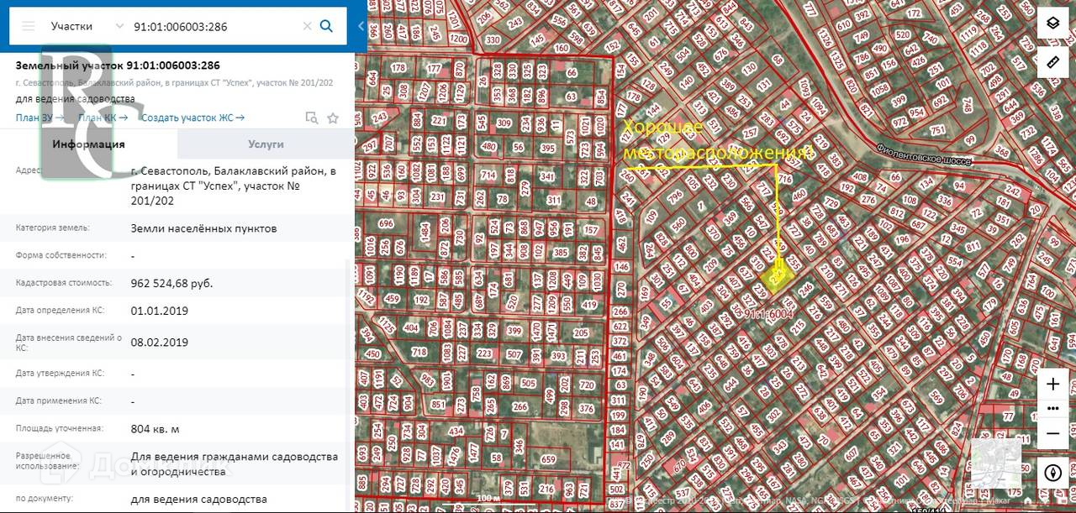Screen dimensions: 1076x513
Task: Click the Категория земель field label
Action: click(52, 228)
